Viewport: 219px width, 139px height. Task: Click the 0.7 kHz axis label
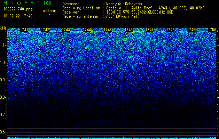(3, 115)
